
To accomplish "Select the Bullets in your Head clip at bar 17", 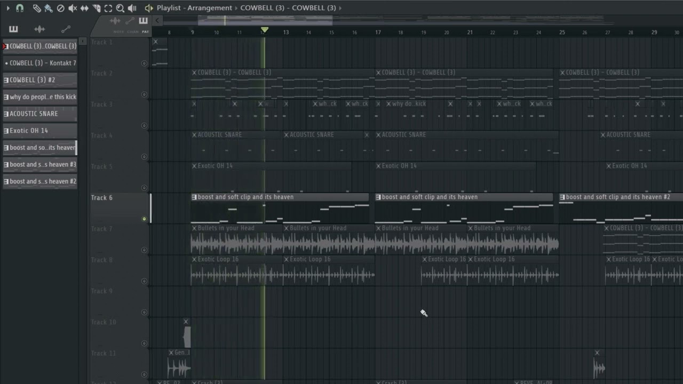I will tap(422, 238).
